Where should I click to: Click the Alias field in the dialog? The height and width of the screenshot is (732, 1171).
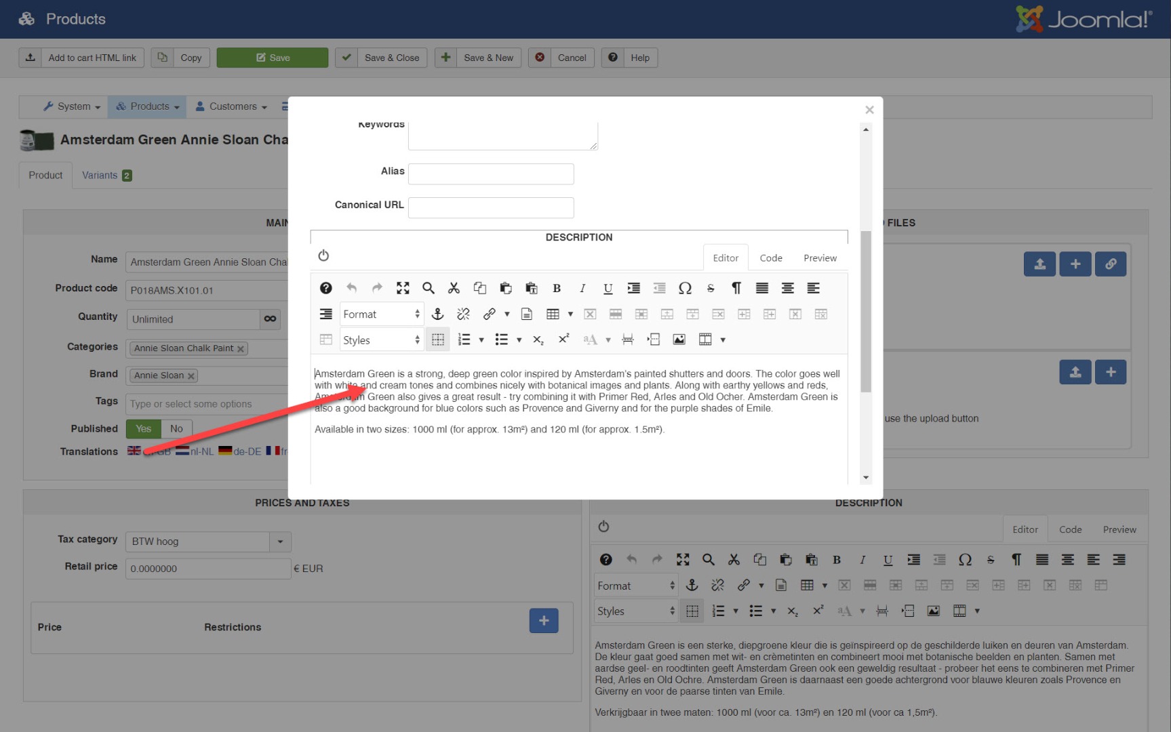tap(491, 174)
